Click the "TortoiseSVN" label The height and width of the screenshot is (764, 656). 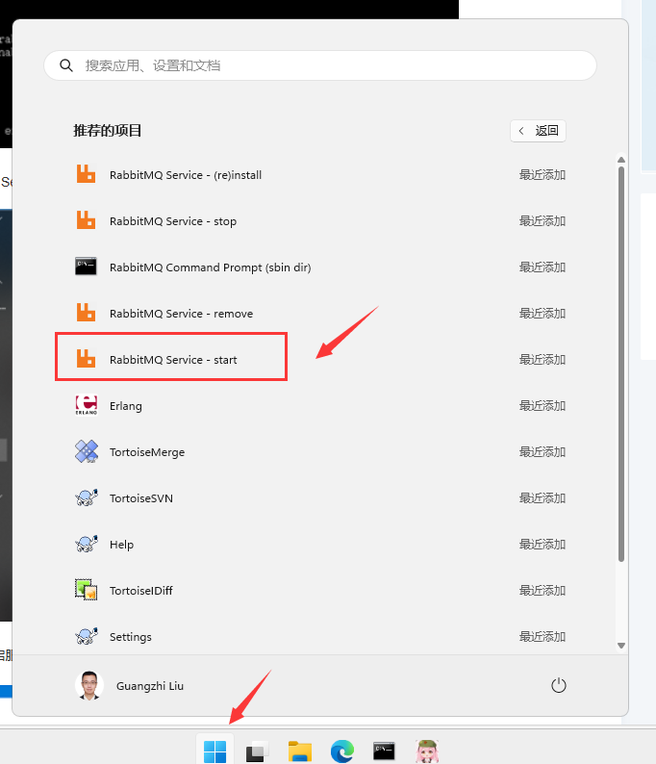tap(141, 498)
